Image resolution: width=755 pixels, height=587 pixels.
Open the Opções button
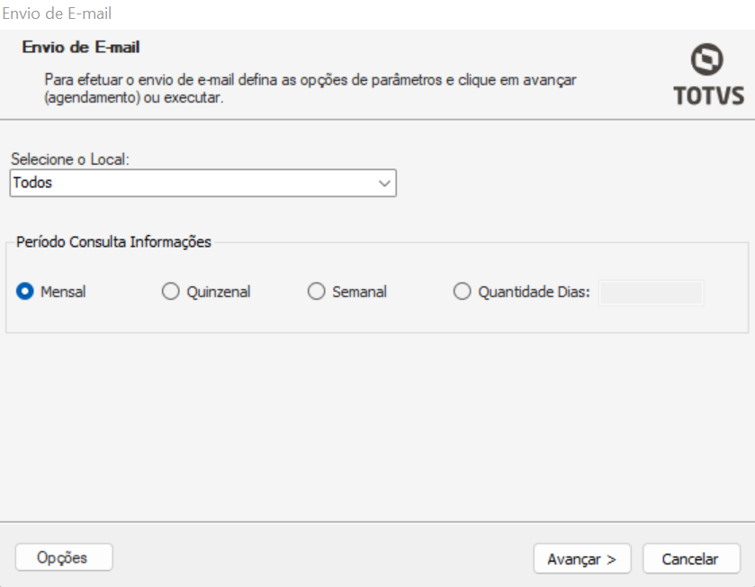[x=62, y=557]
